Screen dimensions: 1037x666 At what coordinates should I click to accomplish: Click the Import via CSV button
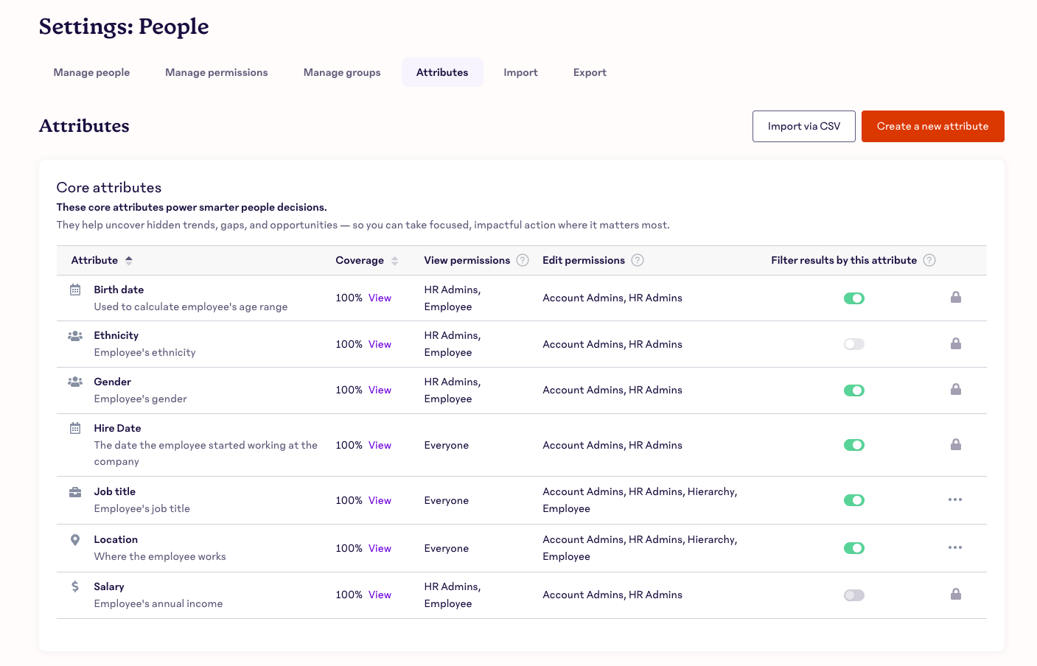click(x=804, y=126)
